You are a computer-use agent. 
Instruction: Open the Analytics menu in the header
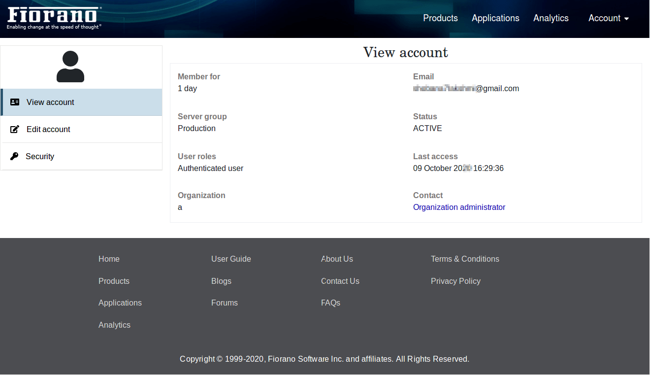[551, 18]
